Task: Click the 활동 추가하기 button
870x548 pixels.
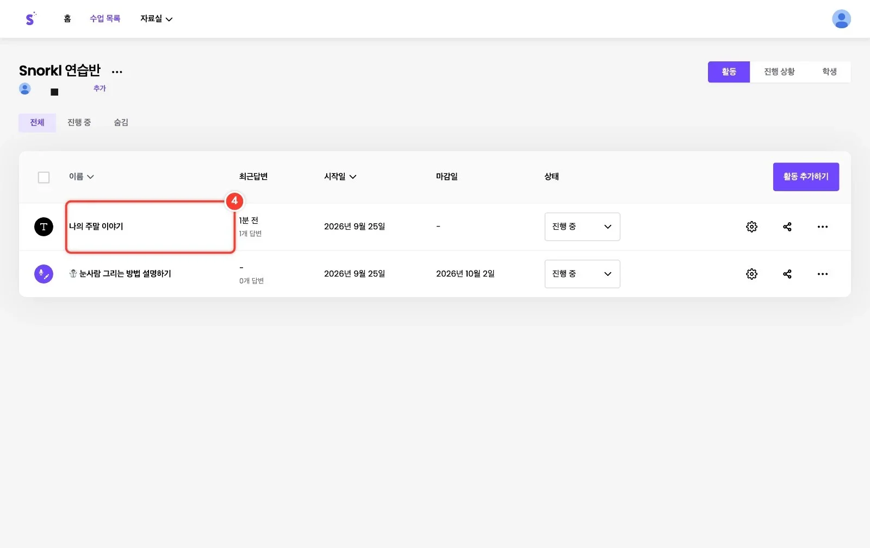Action: 806,177
